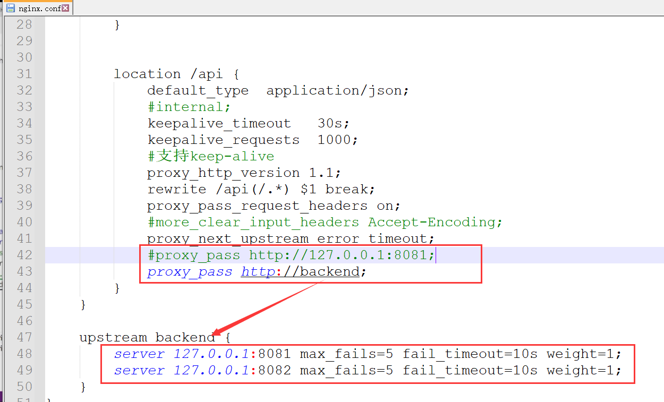Click port 8082 on the server line
This screenshot has height=402, width=664.
click(275, 370)
